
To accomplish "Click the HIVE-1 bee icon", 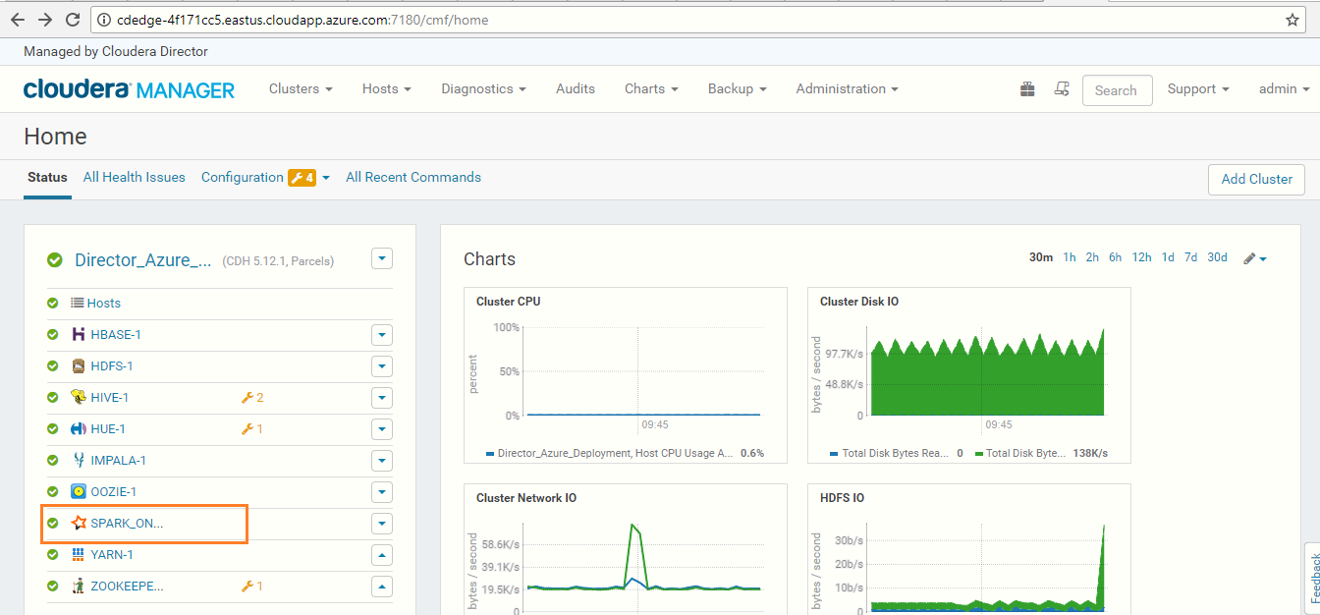I will (x=79, y=397).
